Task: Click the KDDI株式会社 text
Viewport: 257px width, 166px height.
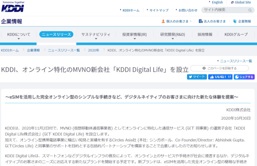Action: 238,110
